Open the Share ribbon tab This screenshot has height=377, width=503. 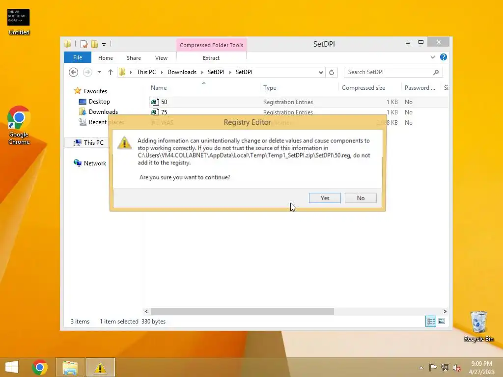pyautogui.click(x=134, y=58)
